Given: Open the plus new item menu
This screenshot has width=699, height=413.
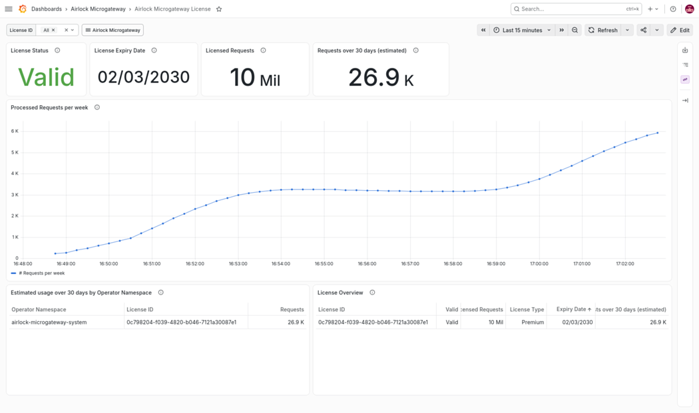Looking at the screenshot, I should (x=652, y=9).
